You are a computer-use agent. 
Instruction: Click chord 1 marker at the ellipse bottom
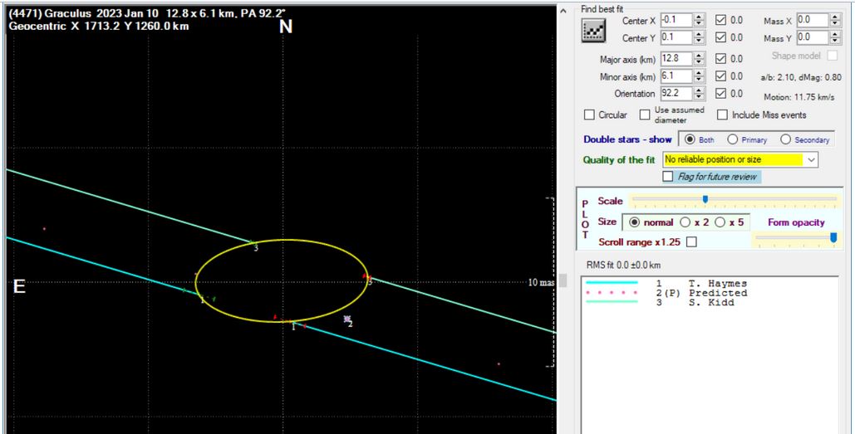[x=291, y=324]
